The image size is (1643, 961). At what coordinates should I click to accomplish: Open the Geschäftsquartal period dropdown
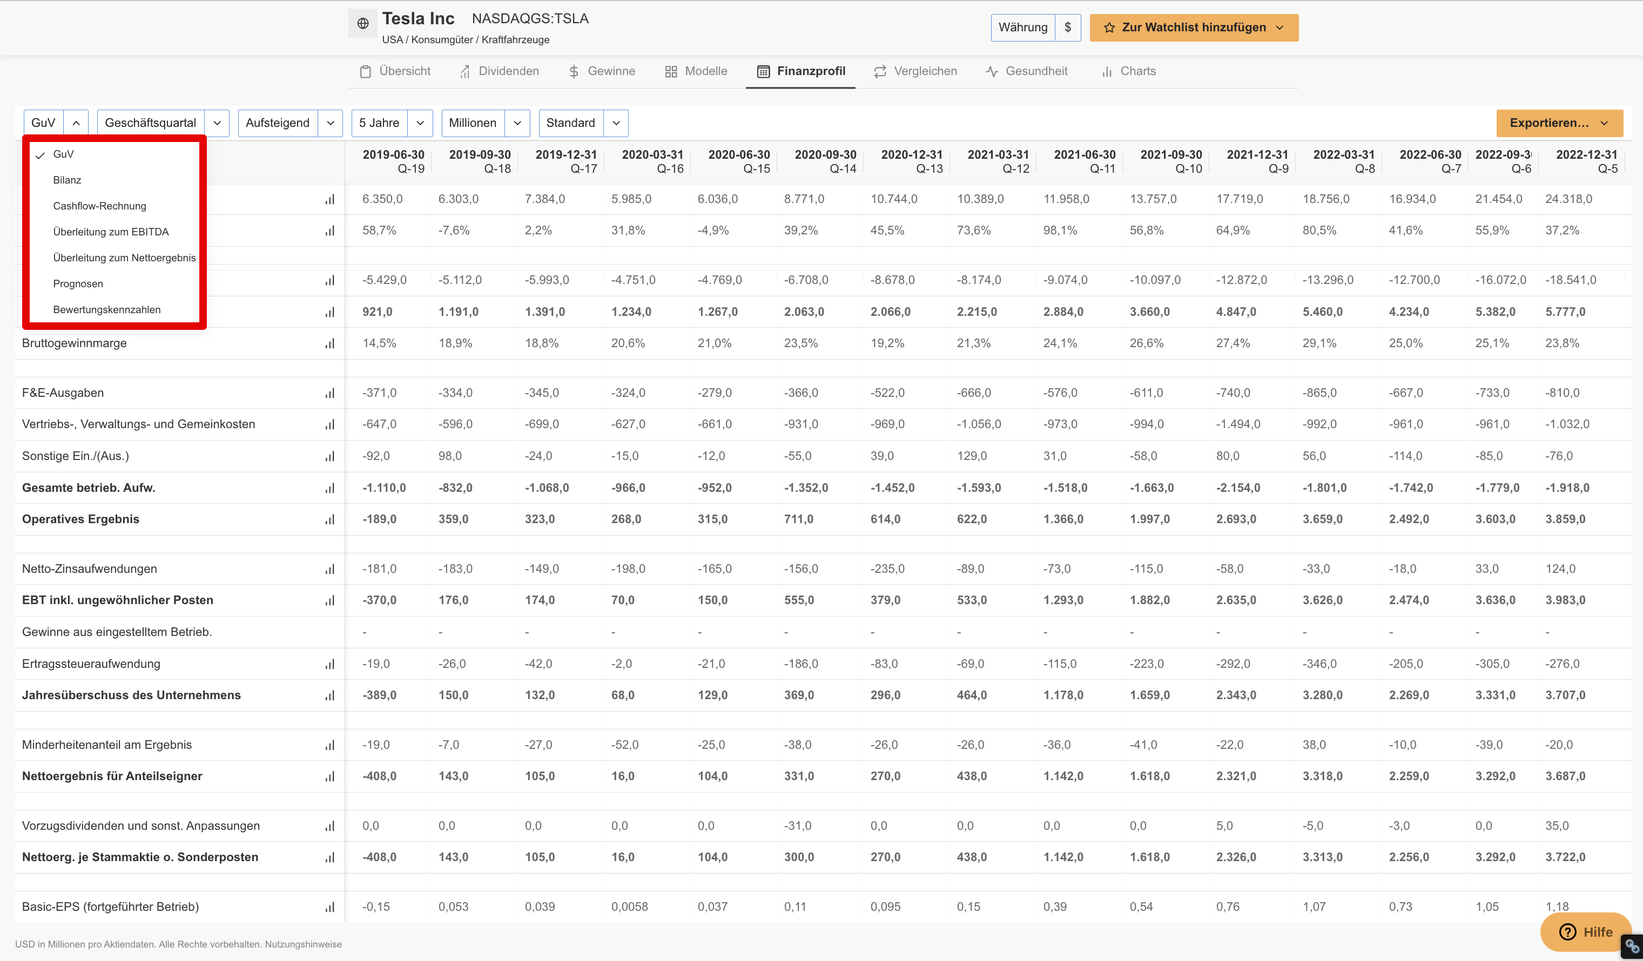coord(163,123)
